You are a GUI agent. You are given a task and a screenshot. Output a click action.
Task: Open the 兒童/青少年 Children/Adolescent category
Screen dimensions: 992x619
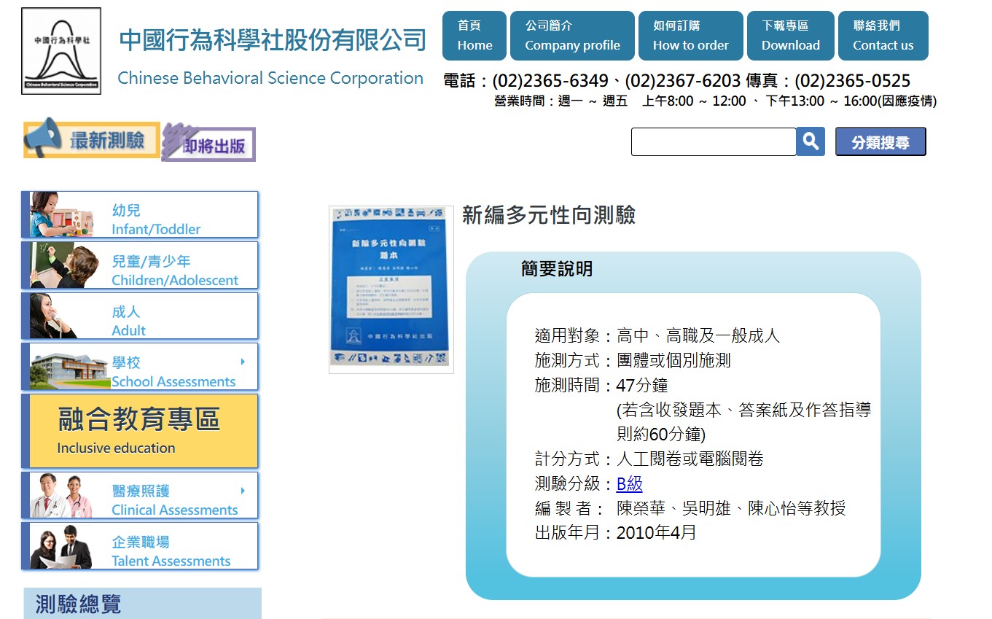140,265
